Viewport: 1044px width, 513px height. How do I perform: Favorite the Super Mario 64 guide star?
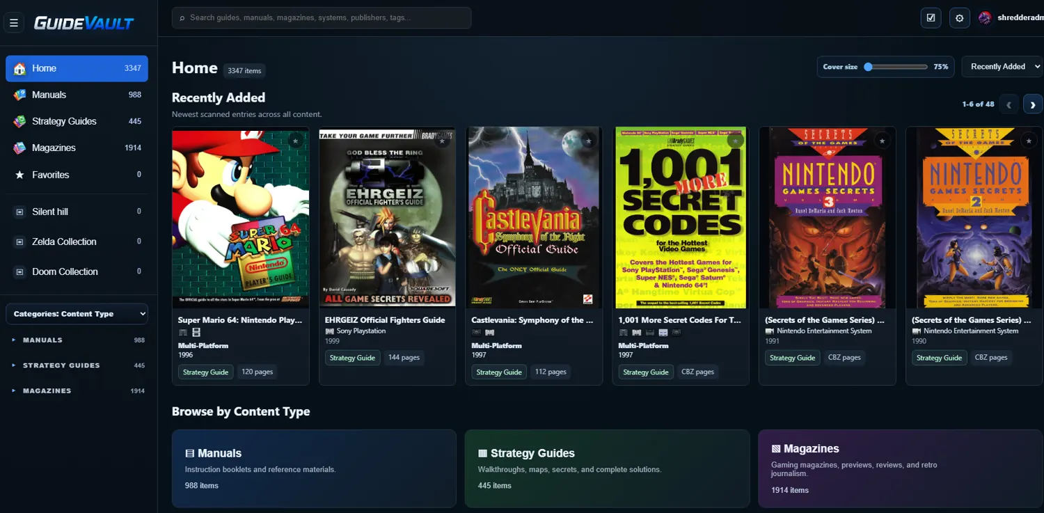point(295,141)
